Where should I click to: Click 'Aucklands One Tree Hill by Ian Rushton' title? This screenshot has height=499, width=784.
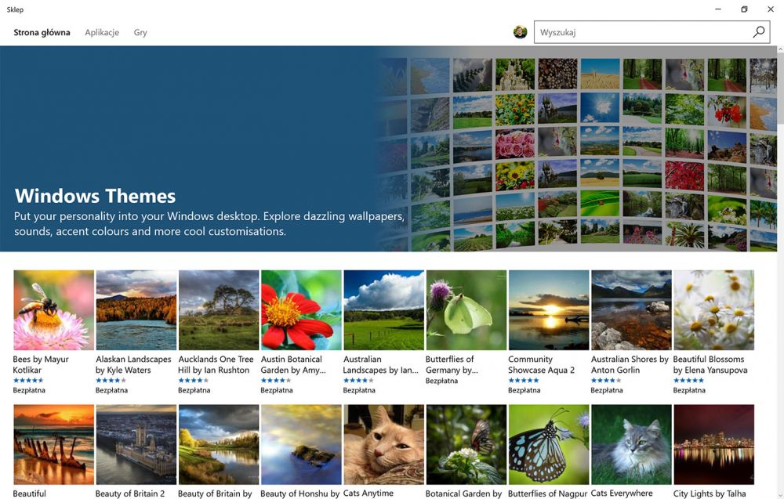coord(216,364)
